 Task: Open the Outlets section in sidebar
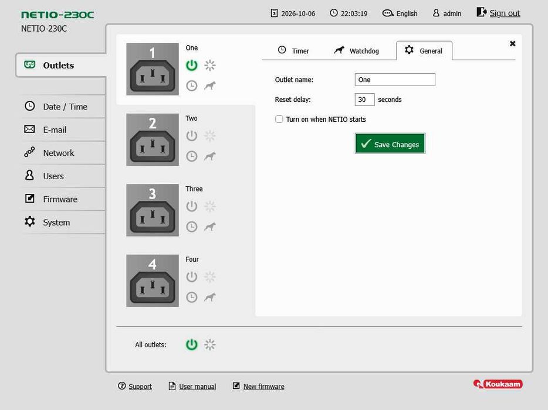coord(61,65)
